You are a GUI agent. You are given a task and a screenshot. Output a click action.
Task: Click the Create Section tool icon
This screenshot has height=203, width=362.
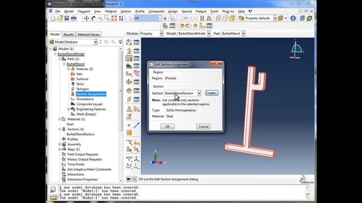(x=129, y=51)
